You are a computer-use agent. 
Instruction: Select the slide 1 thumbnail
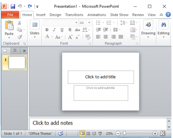(17, 62)
